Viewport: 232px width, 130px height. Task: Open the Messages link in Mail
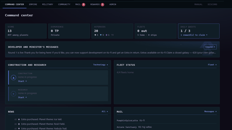(210, 112)
